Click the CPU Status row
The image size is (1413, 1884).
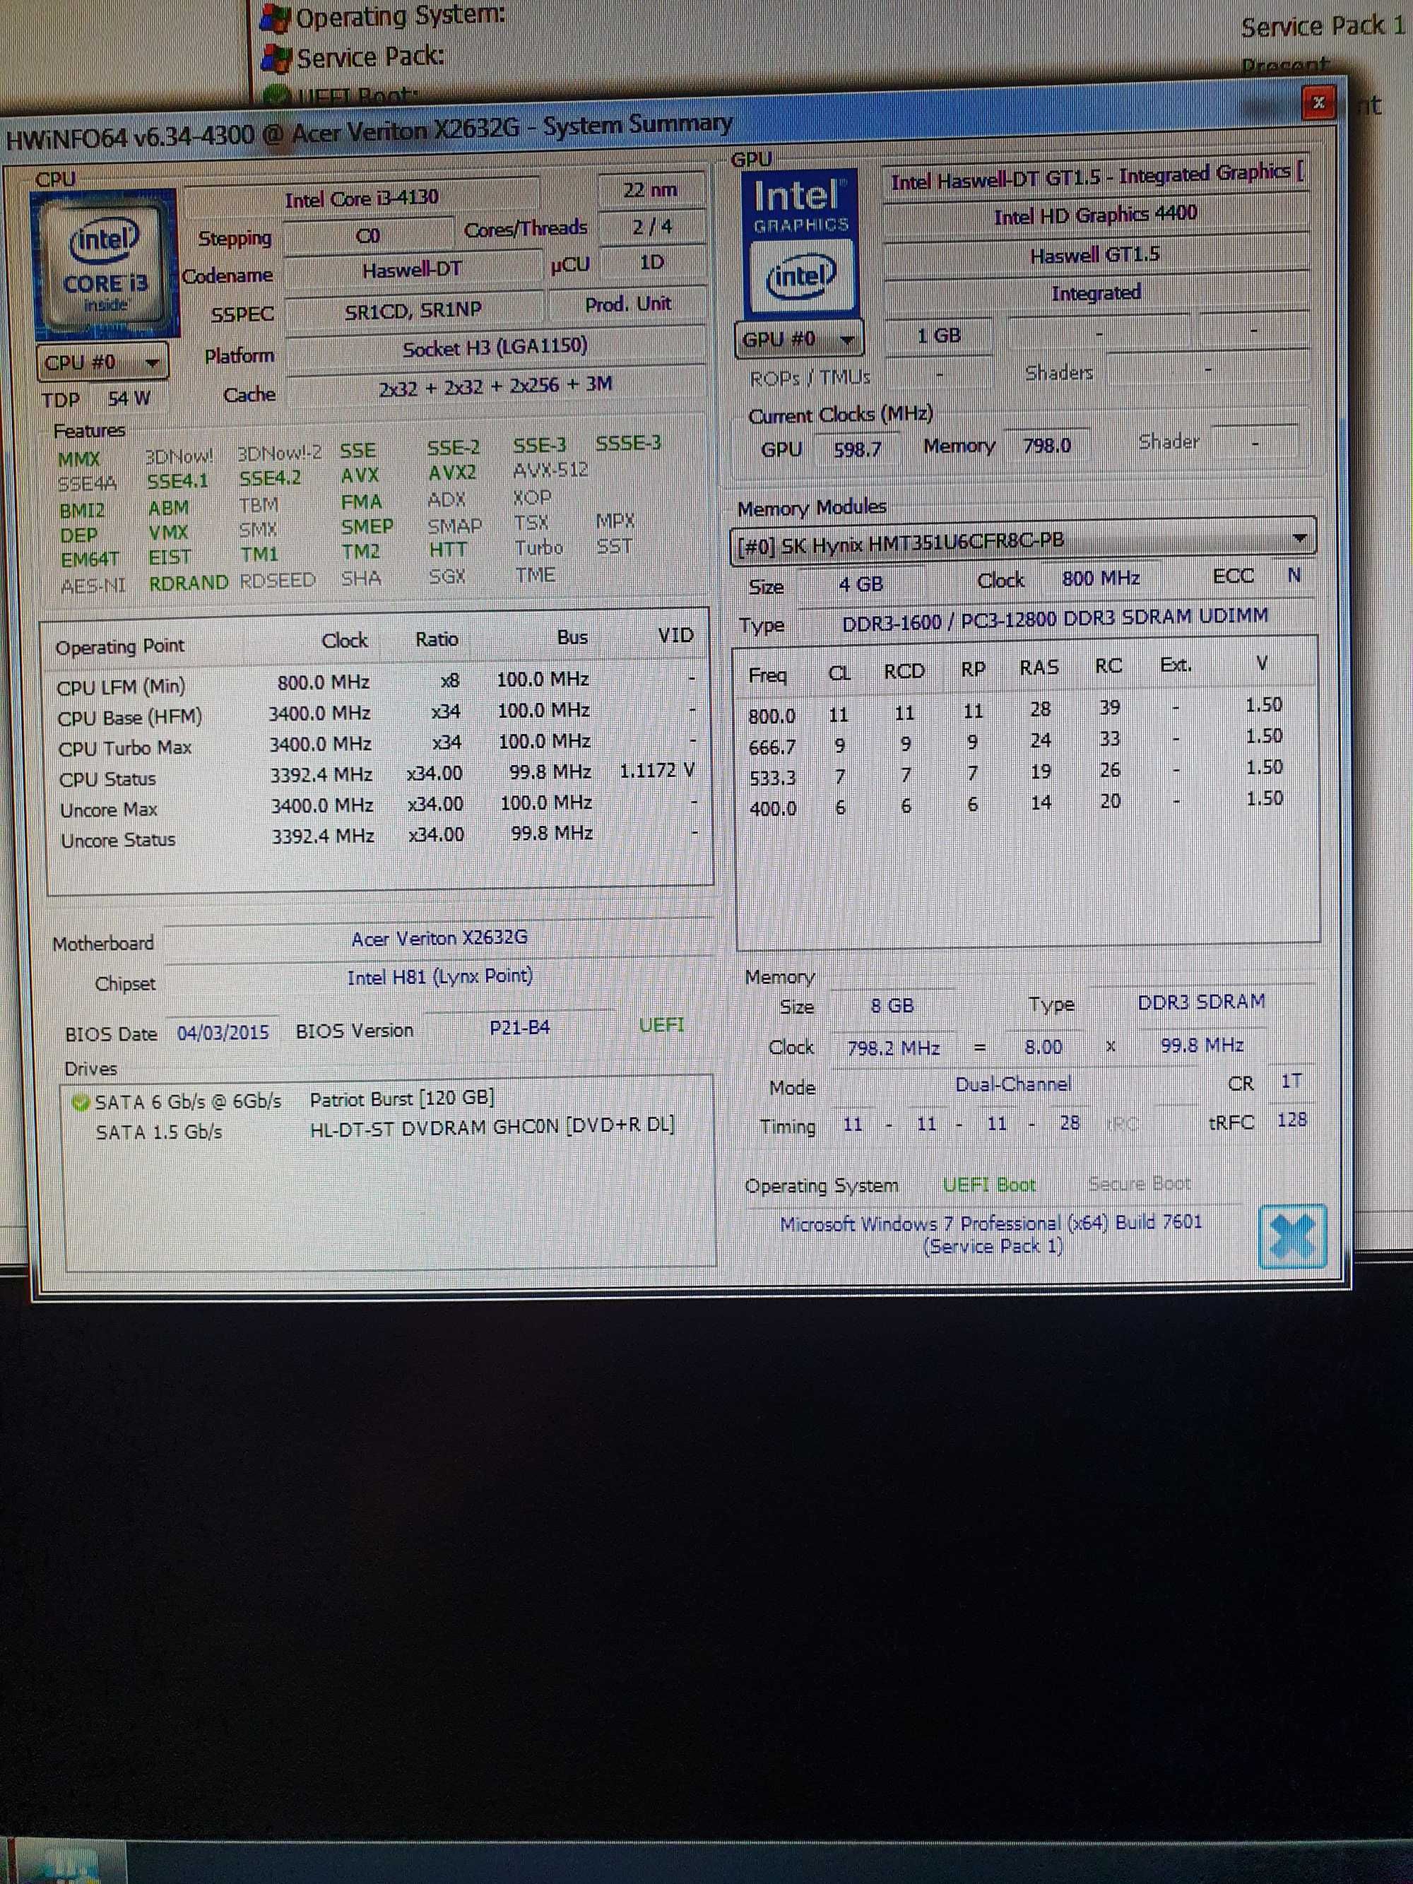click(379, 775)
